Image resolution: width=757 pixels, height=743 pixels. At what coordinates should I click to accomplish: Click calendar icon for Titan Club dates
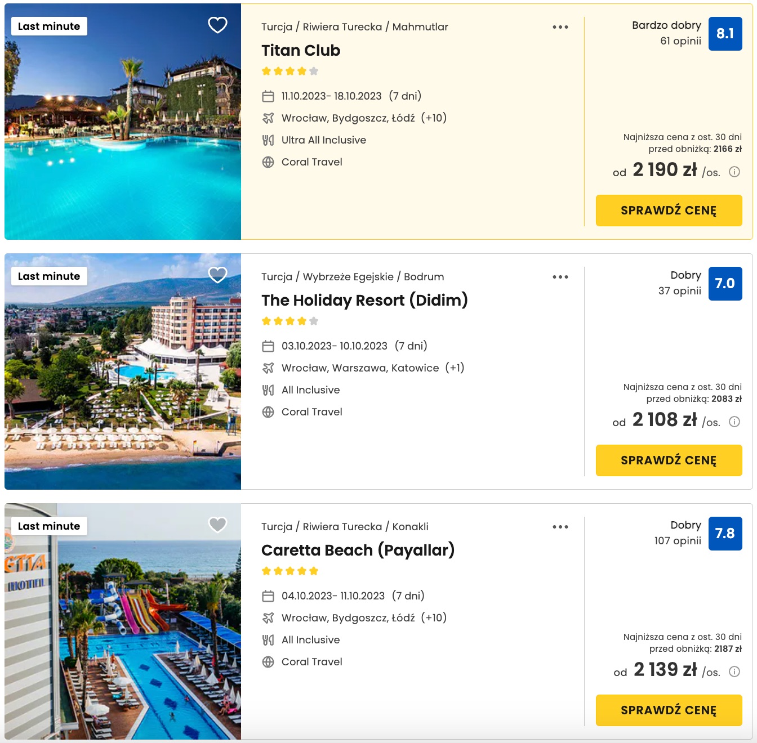(x=268, y=96)
